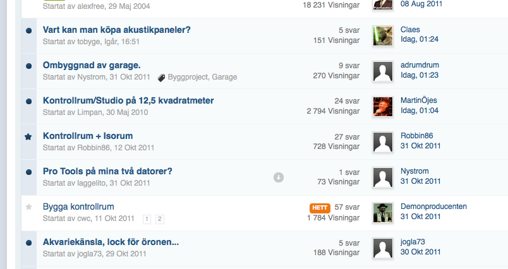This screenshot has width=508, height=269.
Task: Click the Byggproject tag link
Action: 188,77
